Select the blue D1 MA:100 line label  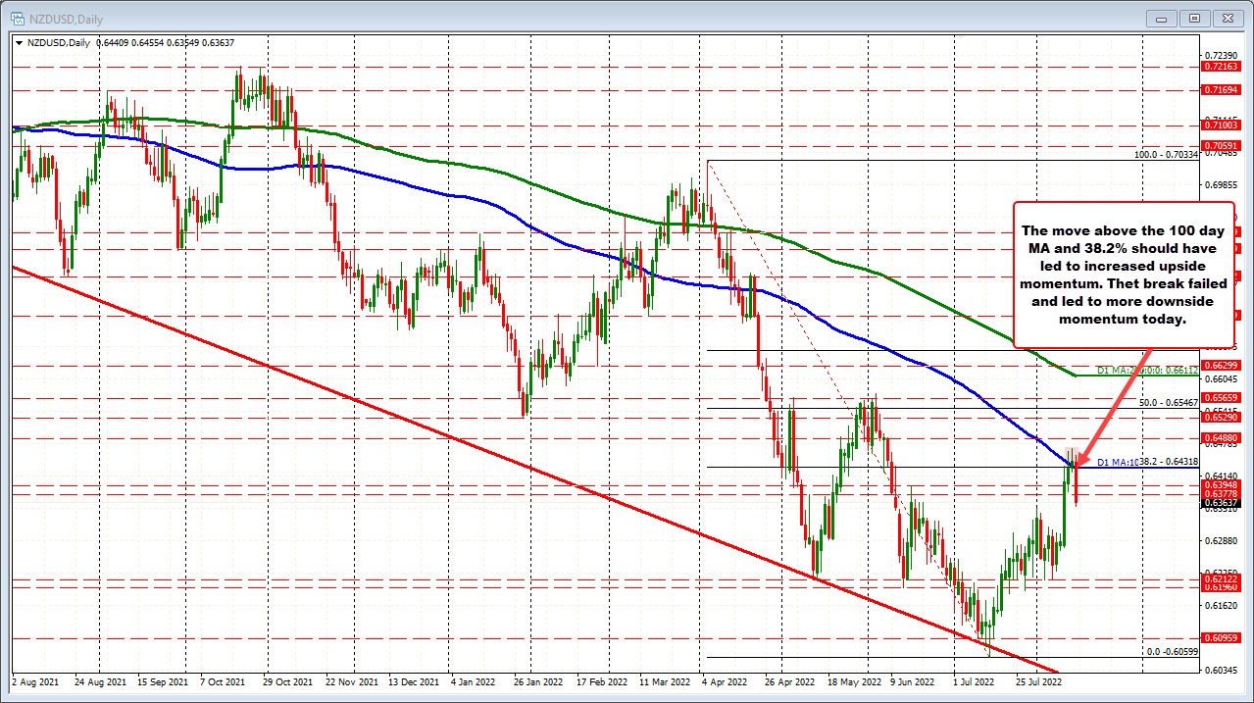[1118, 461]
